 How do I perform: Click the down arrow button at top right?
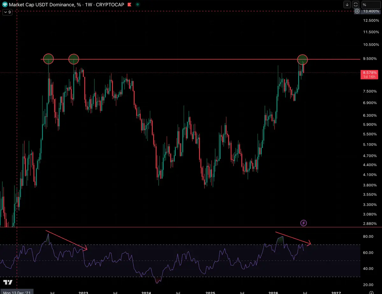(x=347, y=5)
